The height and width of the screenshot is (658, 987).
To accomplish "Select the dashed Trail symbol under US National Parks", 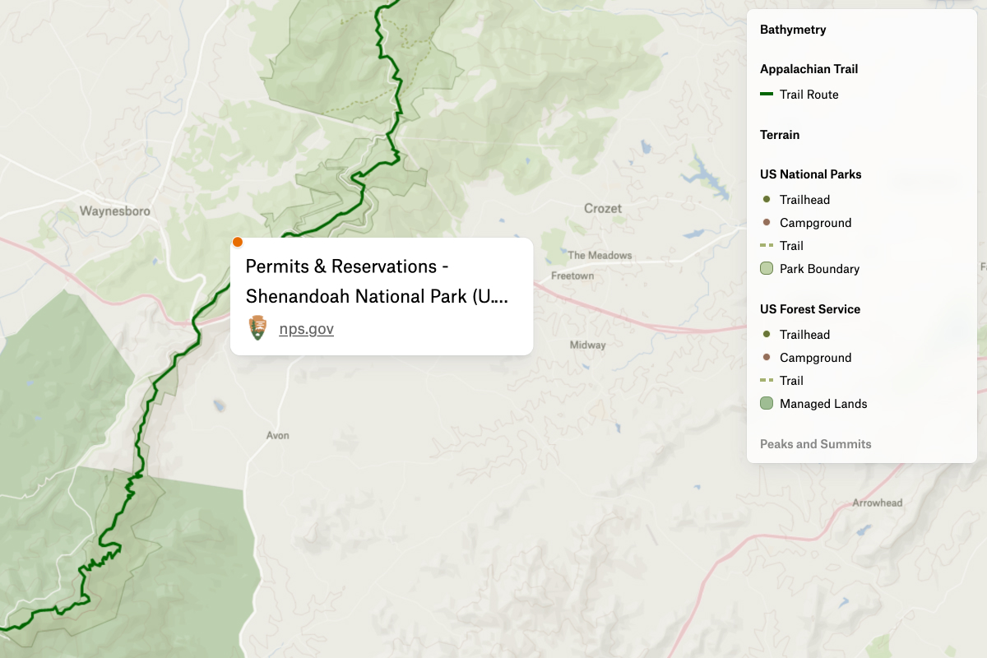I will coord(767,245).
